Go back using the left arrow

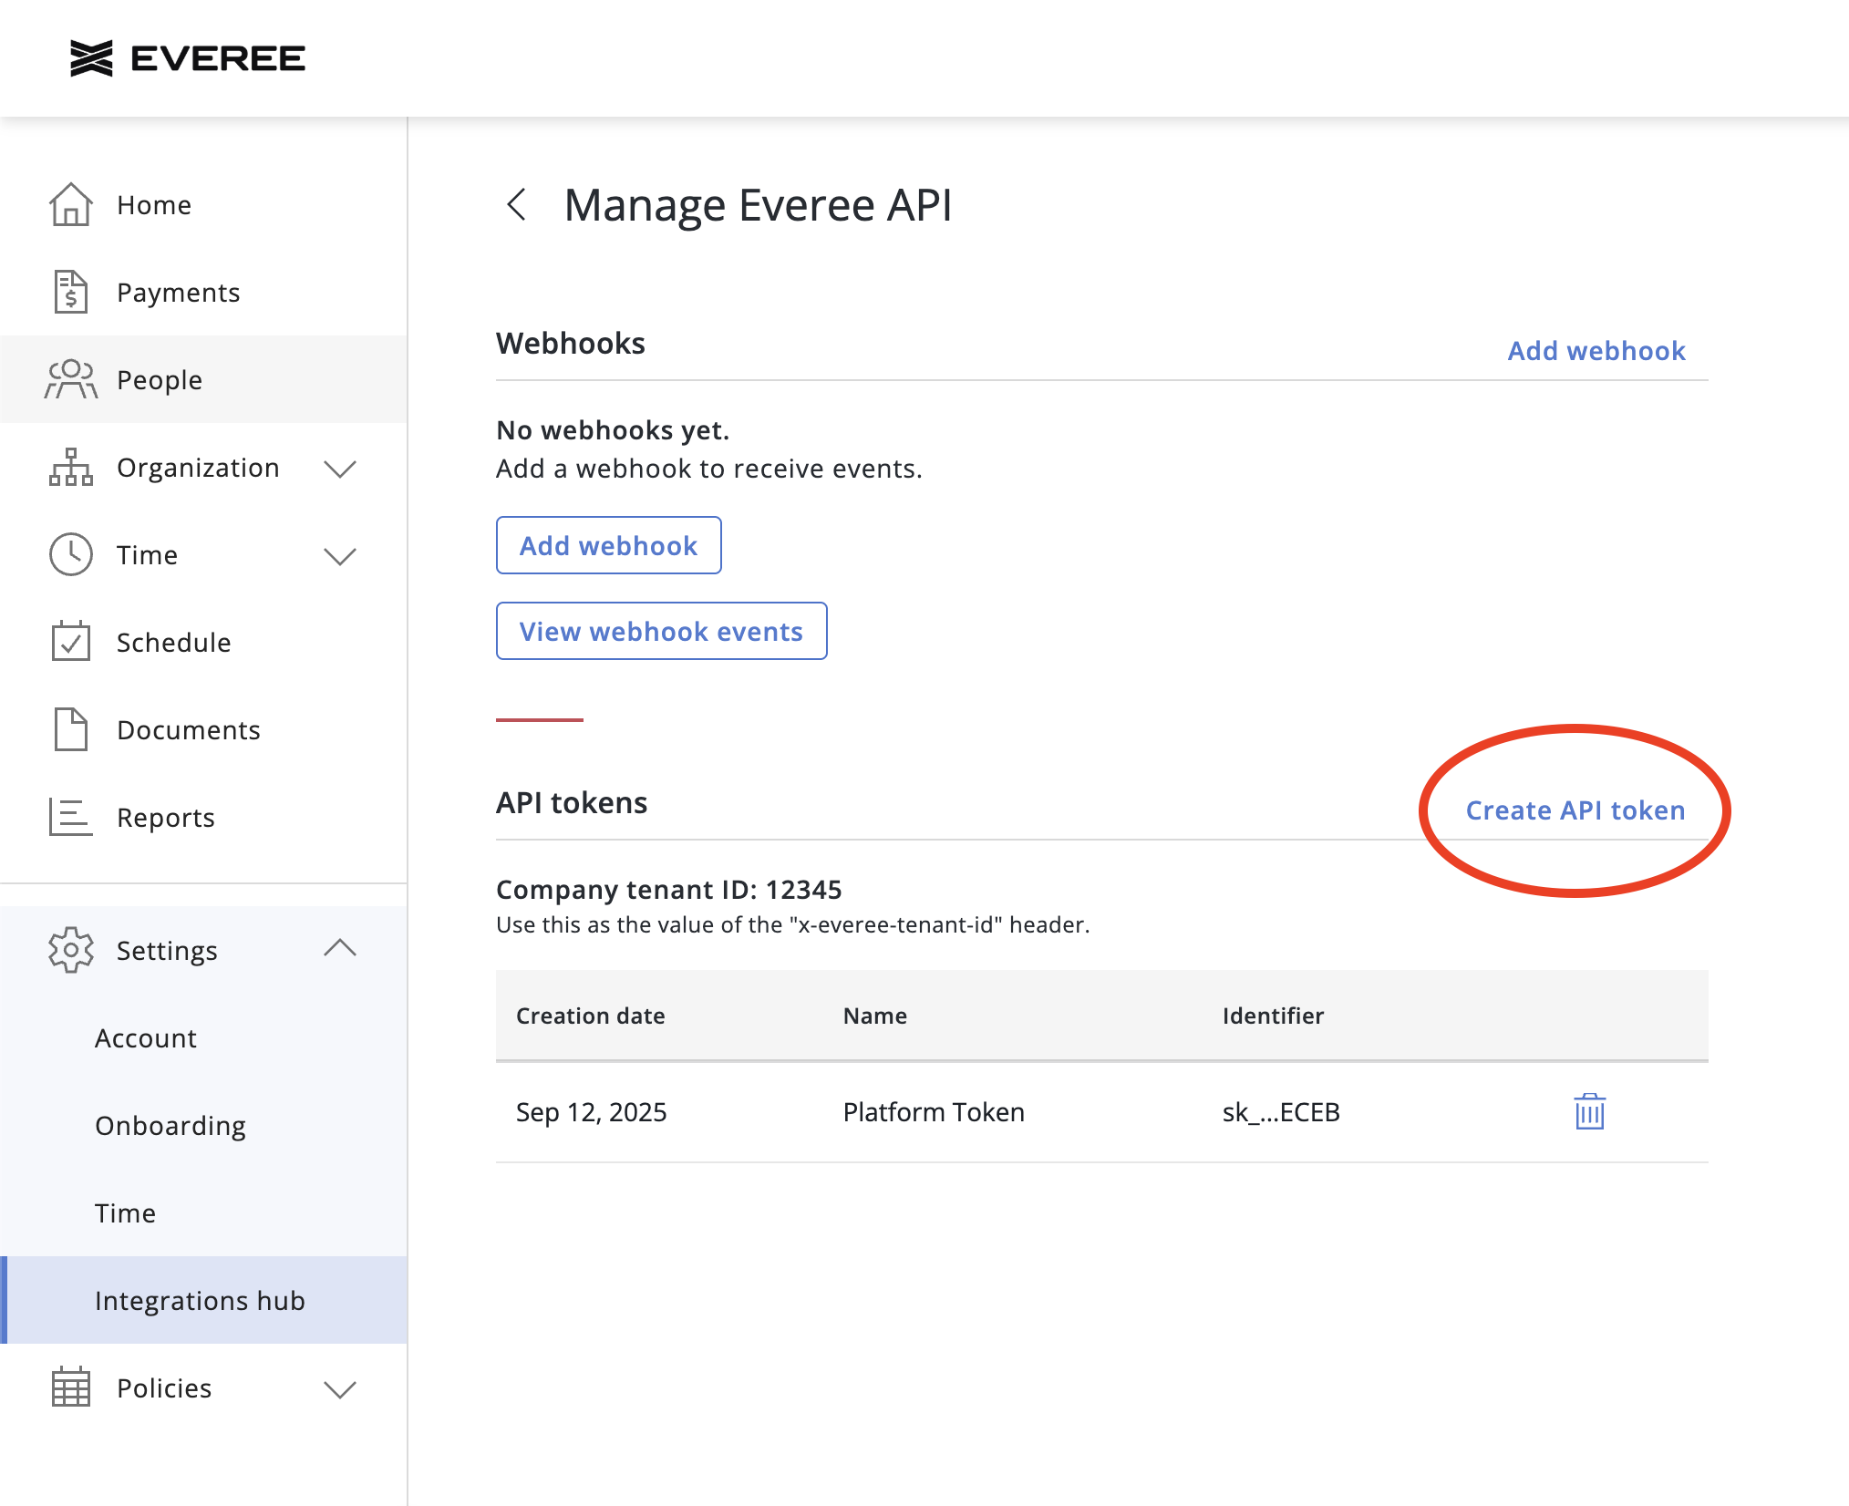[517, 204]
